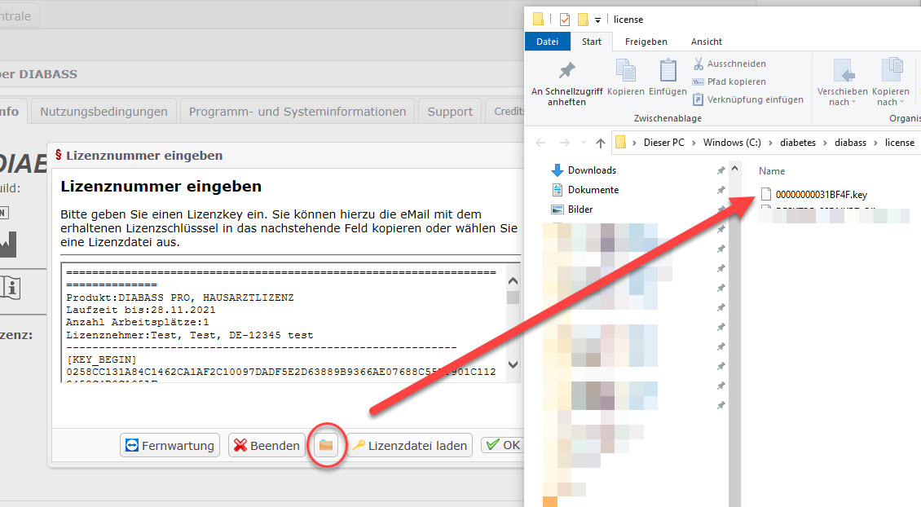The width and height of the screenshot is (921, 507).
Task: Click diabass in the address path
Action: click(851, 142)
